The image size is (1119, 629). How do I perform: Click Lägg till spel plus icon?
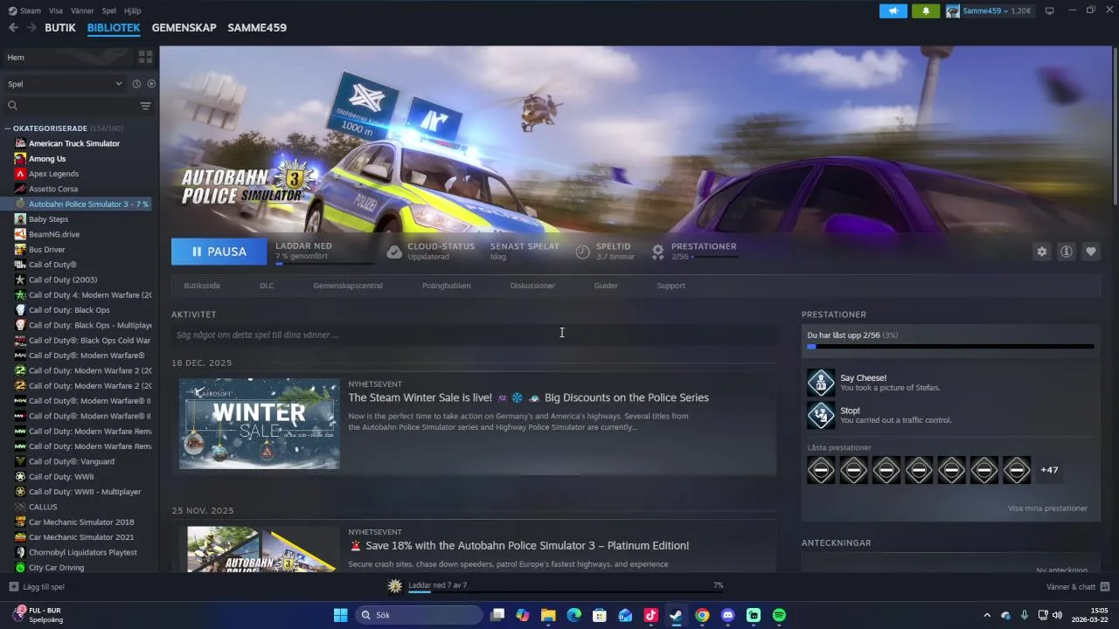[x=13, y=587]
